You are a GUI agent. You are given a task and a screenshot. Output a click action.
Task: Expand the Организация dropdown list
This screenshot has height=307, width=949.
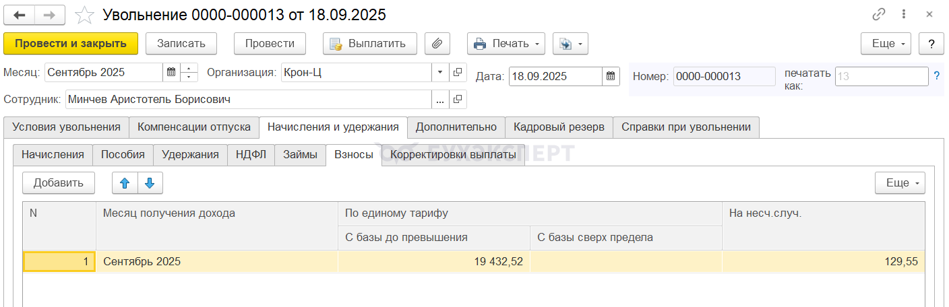[x=440, y=72]
